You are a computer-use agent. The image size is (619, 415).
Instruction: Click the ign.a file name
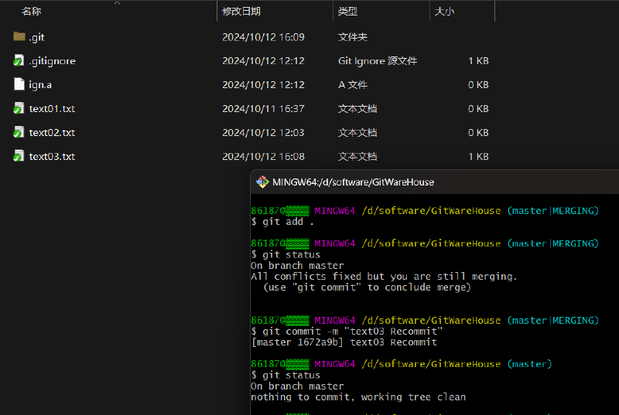click(x=40, y=85)
